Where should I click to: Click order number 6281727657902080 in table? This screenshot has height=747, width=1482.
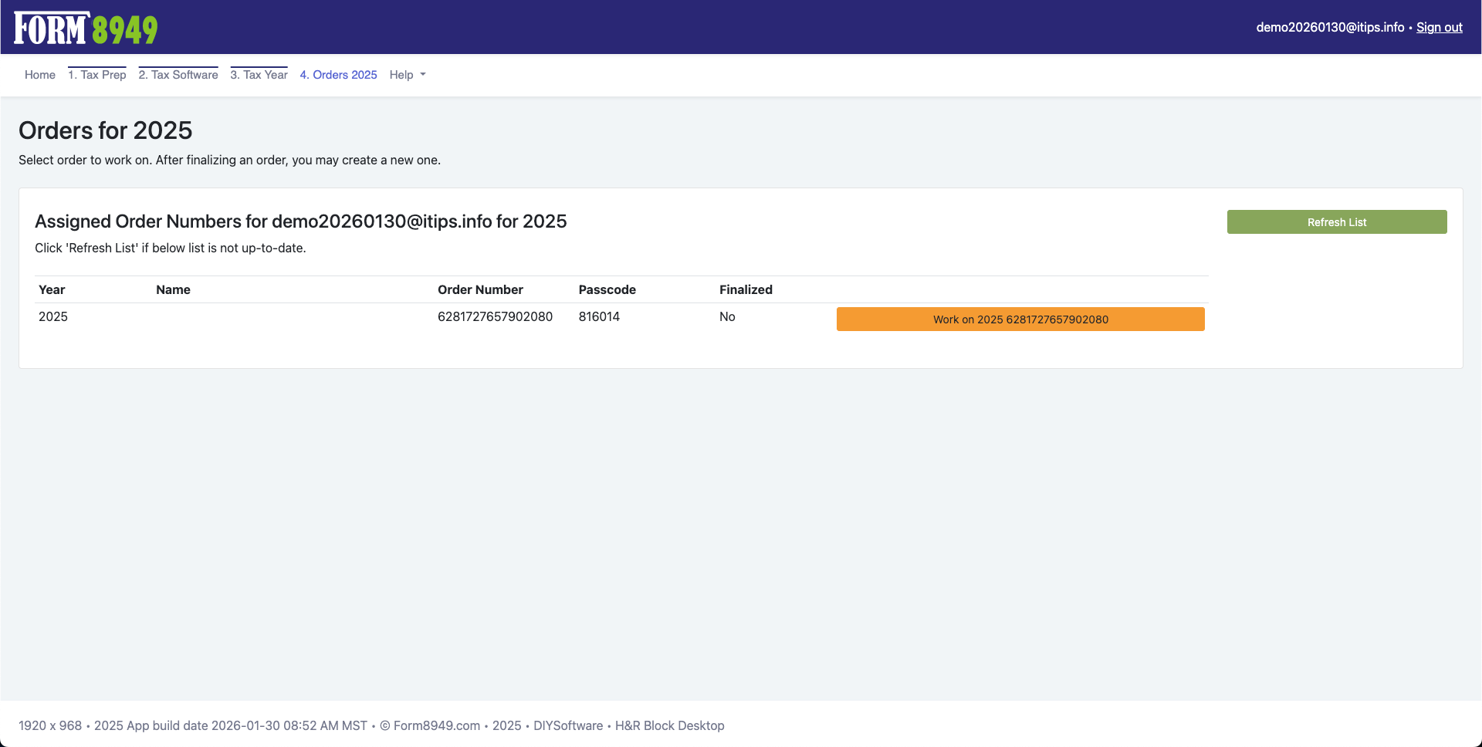[x=495, y=316]
